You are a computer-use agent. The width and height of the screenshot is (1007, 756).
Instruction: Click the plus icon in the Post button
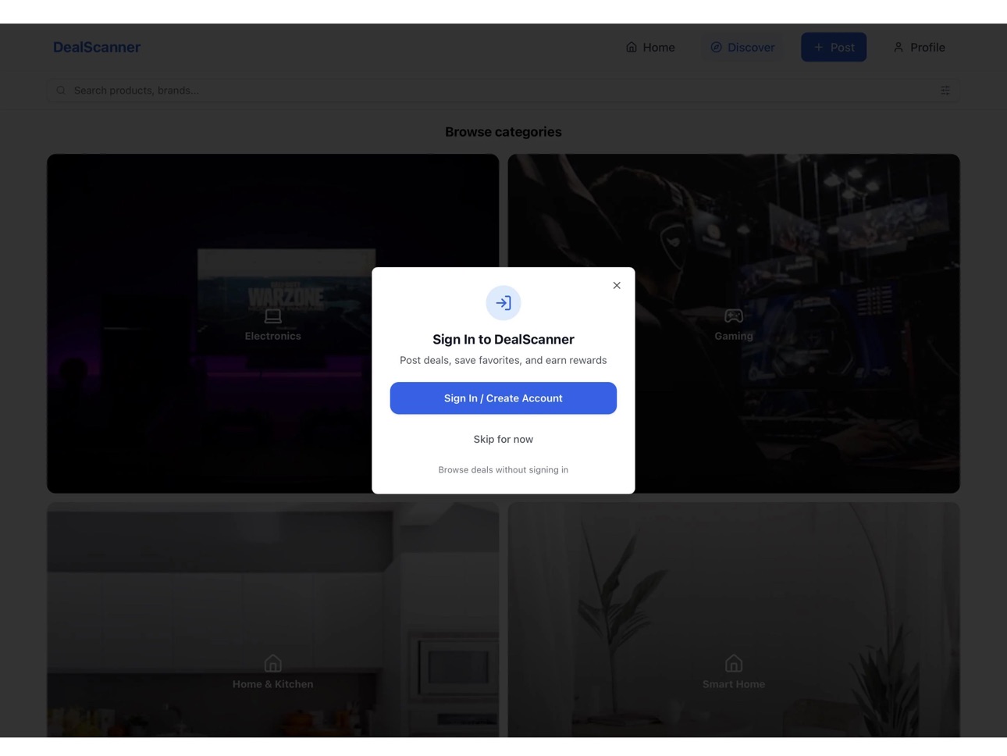tap(819, 47)
